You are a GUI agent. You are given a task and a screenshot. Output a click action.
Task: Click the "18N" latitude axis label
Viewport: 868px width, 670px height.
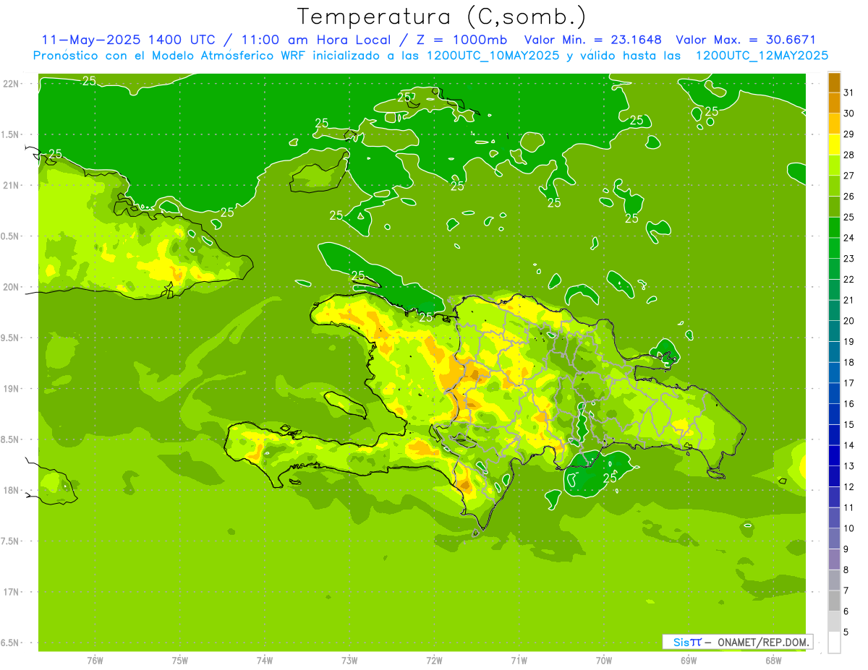[x=12, y=490]
